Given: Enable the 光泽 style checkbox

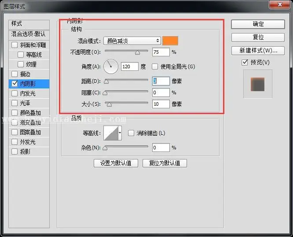Looking at the screenshot, I should (x=15, y=103).
